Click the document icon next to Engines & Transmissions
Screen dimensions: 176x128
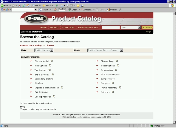click(x=62, y=88)
